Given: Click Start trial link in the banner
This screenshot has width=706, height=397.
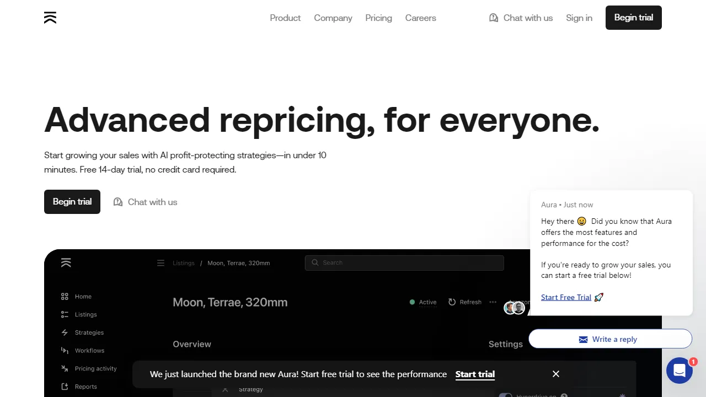Looking at the screenshot, I should [x=475, y=374].
